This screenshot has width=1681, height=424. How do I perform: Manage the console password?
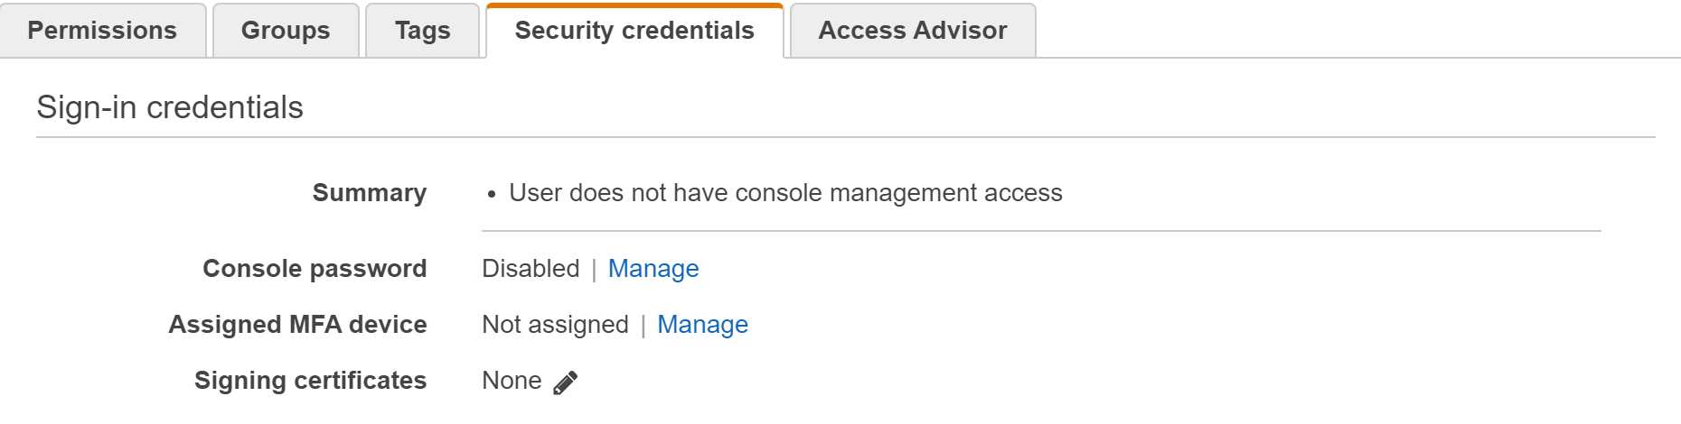(x=653, y=269)
